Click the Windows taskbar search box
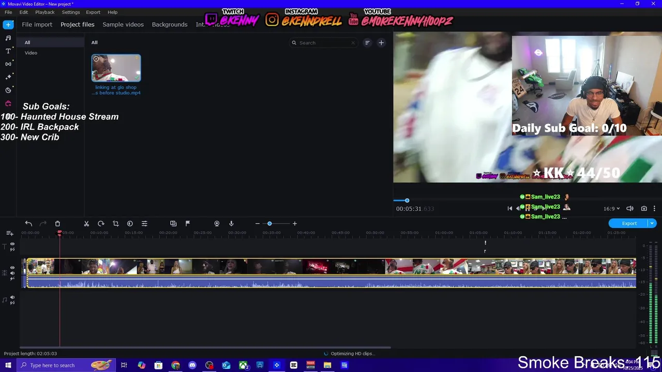The height and width of the screenshot is (372, 662). [x=65, y=365]
